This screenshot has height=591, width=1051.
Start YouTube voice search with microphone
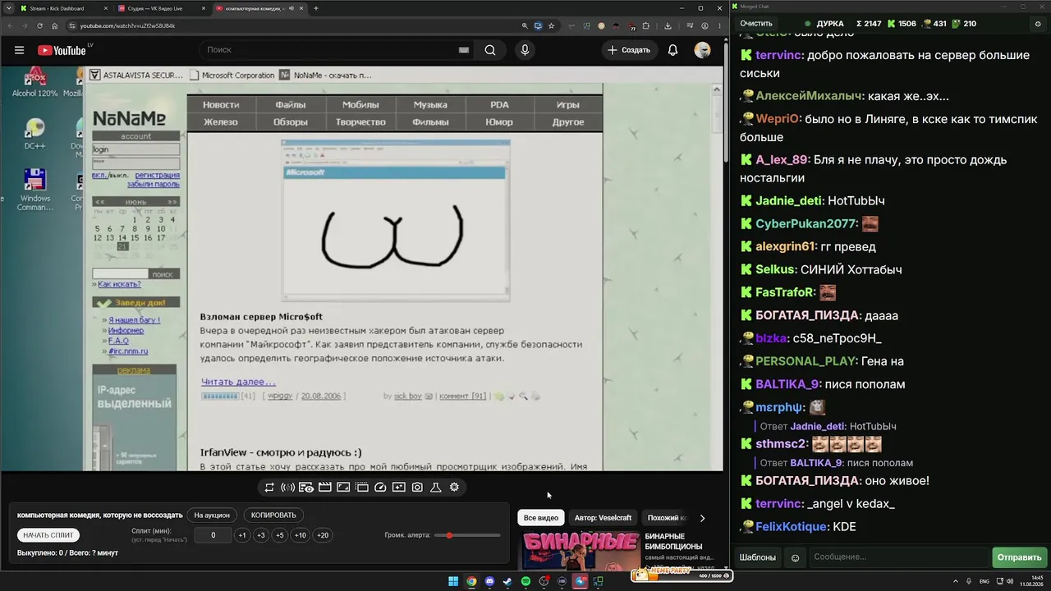[x=525, y=50]
